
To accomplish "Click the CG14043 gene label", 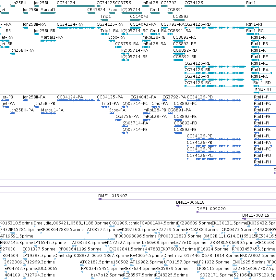I will (x=139, y=17).
